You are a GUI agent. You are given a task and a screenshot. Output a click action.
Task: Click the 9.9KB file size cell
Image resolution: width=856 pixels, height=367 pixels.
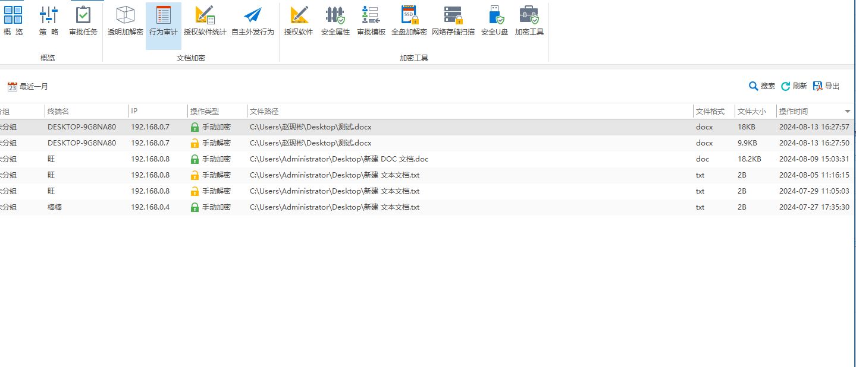tap(747, 143)
